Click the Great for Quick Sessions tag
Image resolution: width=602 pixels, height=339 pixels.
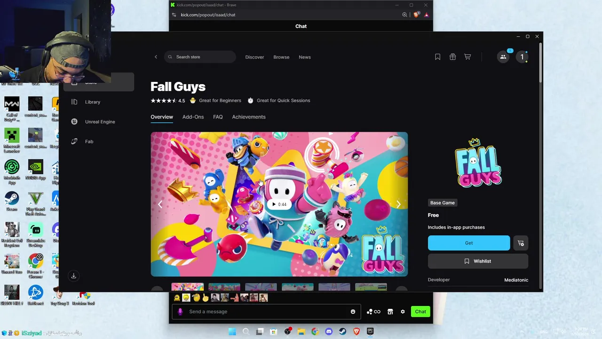coord(279,100)
